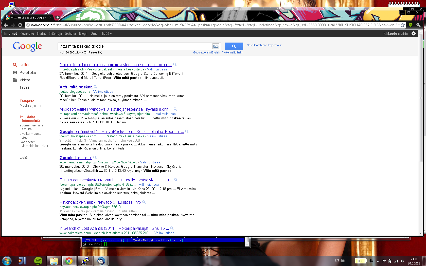The width and height of the screenshot is (426, 266).
Task: Filter results to suomenkielisiltä sivuilta
Action: coord(31,127)
